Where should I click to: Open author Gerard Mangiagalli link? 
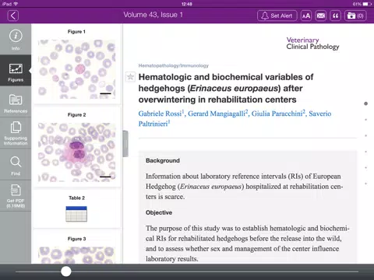click(x=217, y=114)
